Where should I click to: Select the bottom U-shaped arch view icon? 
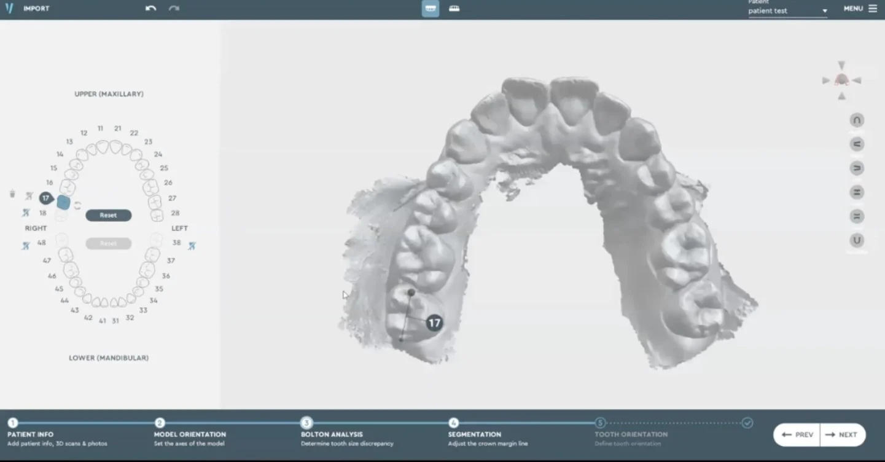coord(856,240)
